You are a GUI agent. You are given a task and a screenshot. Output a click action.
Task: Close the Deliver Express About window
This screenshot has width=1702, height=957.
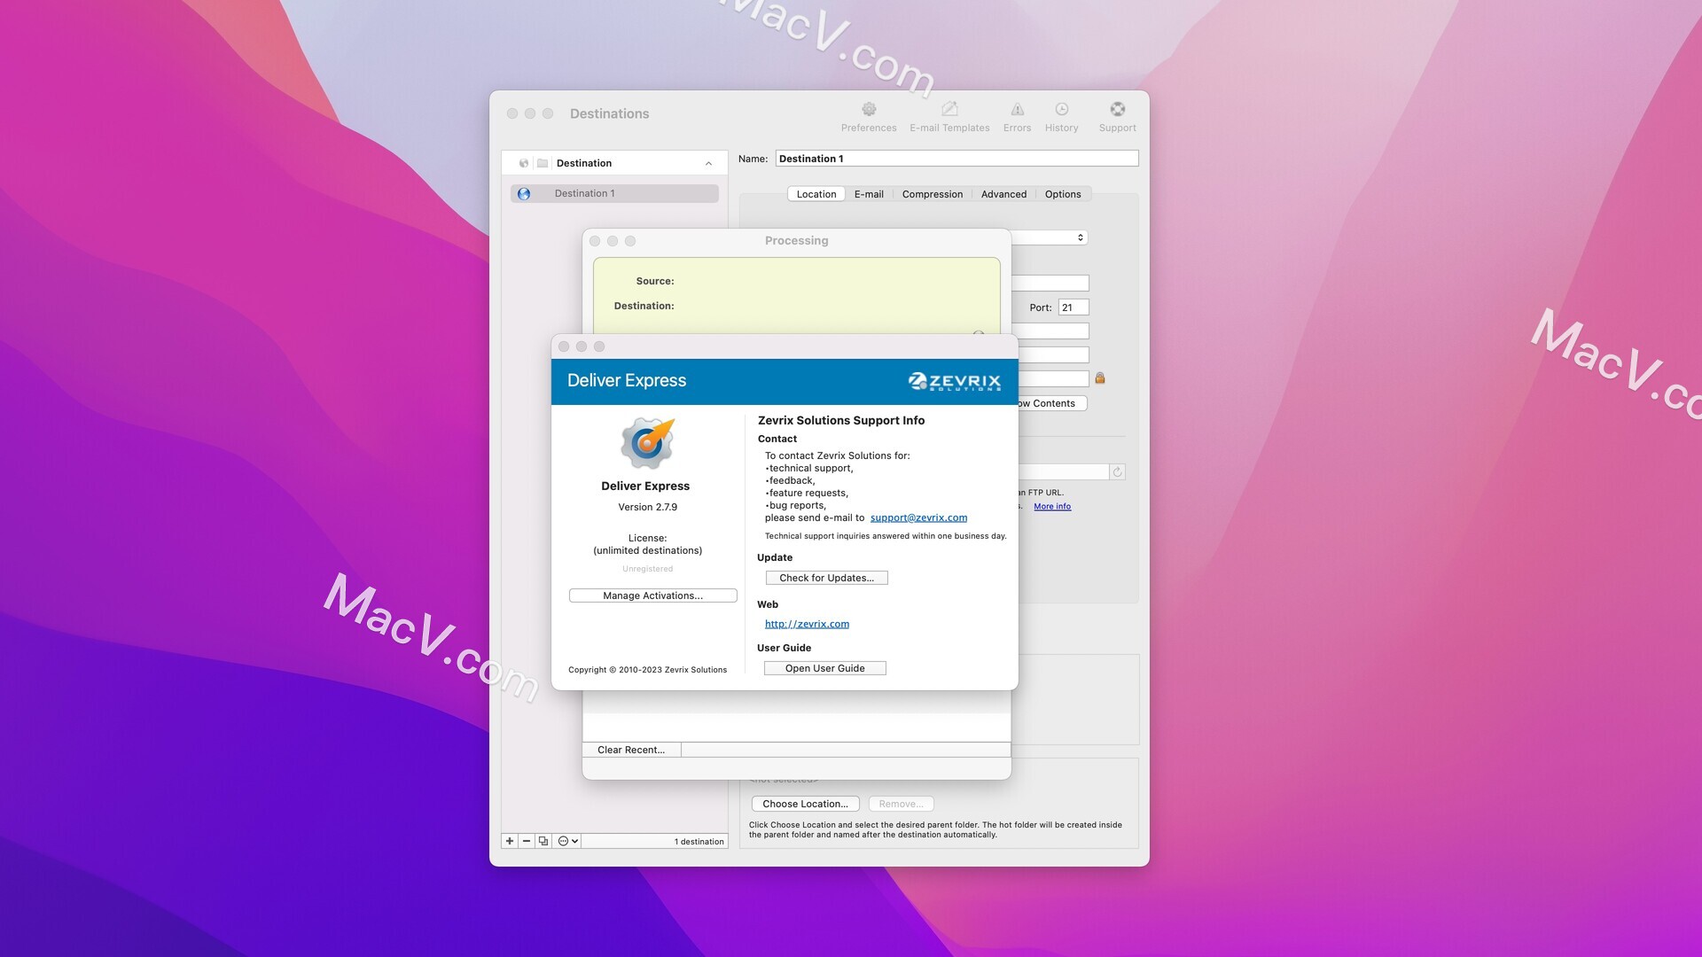(564, 346)
